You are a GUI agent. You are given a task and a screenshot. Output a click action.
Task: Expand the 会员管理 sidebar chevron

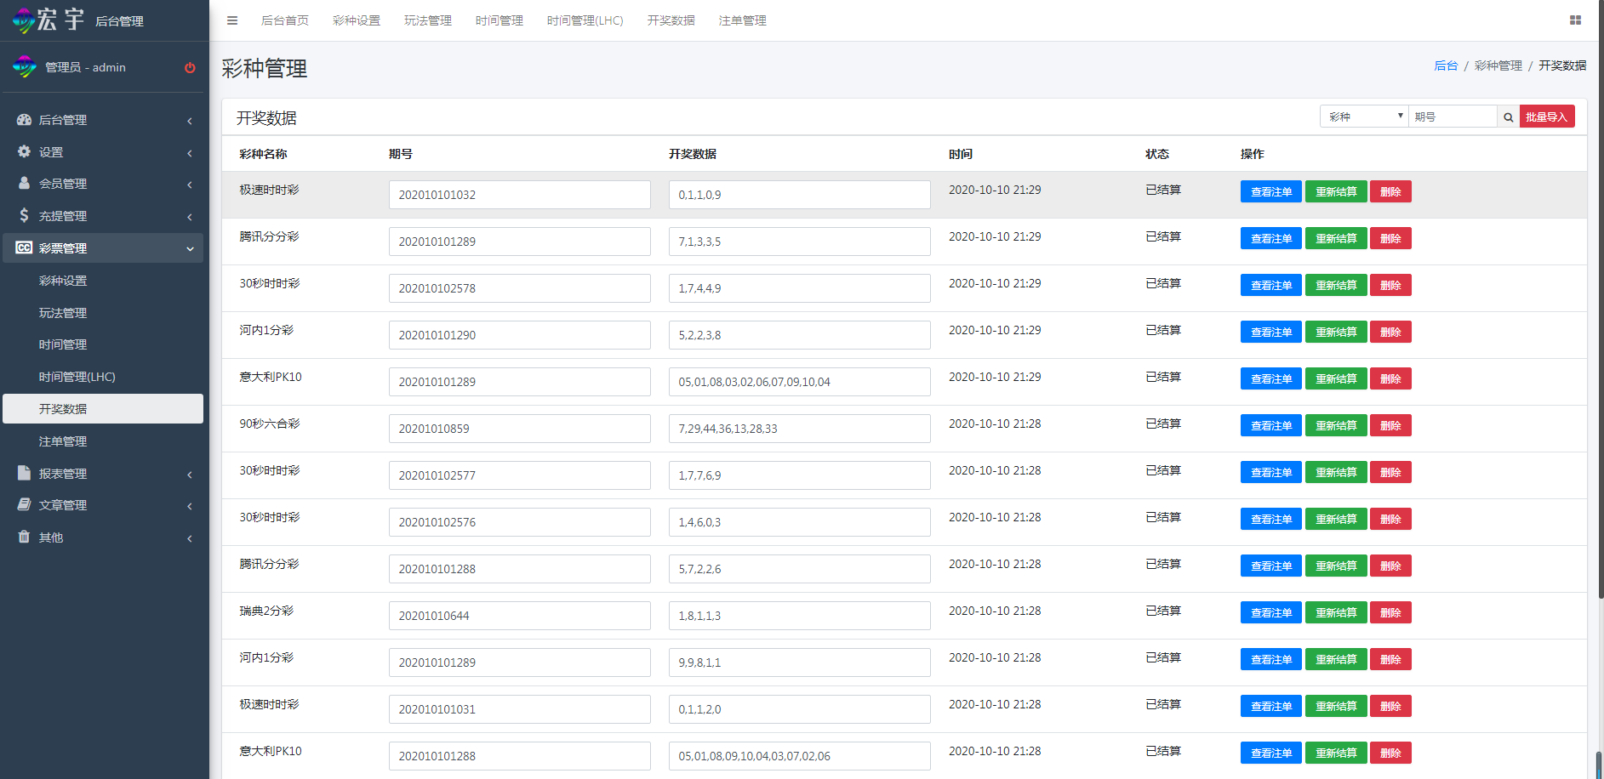point(190,185)
